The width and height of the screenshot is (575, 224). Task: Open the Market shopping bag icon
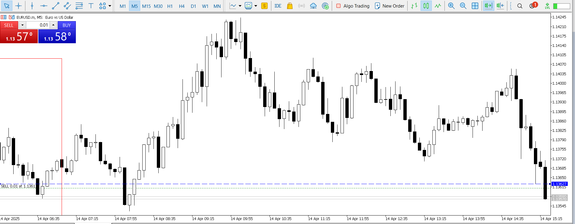click(290, 6)
